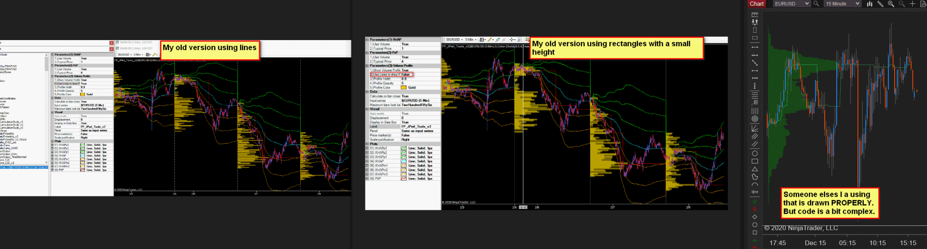Screen dimensions: 927x249
Task: Open the Panel 'Same as input series' dropdown
Action: pyautogui.click(x=421, y=131)
